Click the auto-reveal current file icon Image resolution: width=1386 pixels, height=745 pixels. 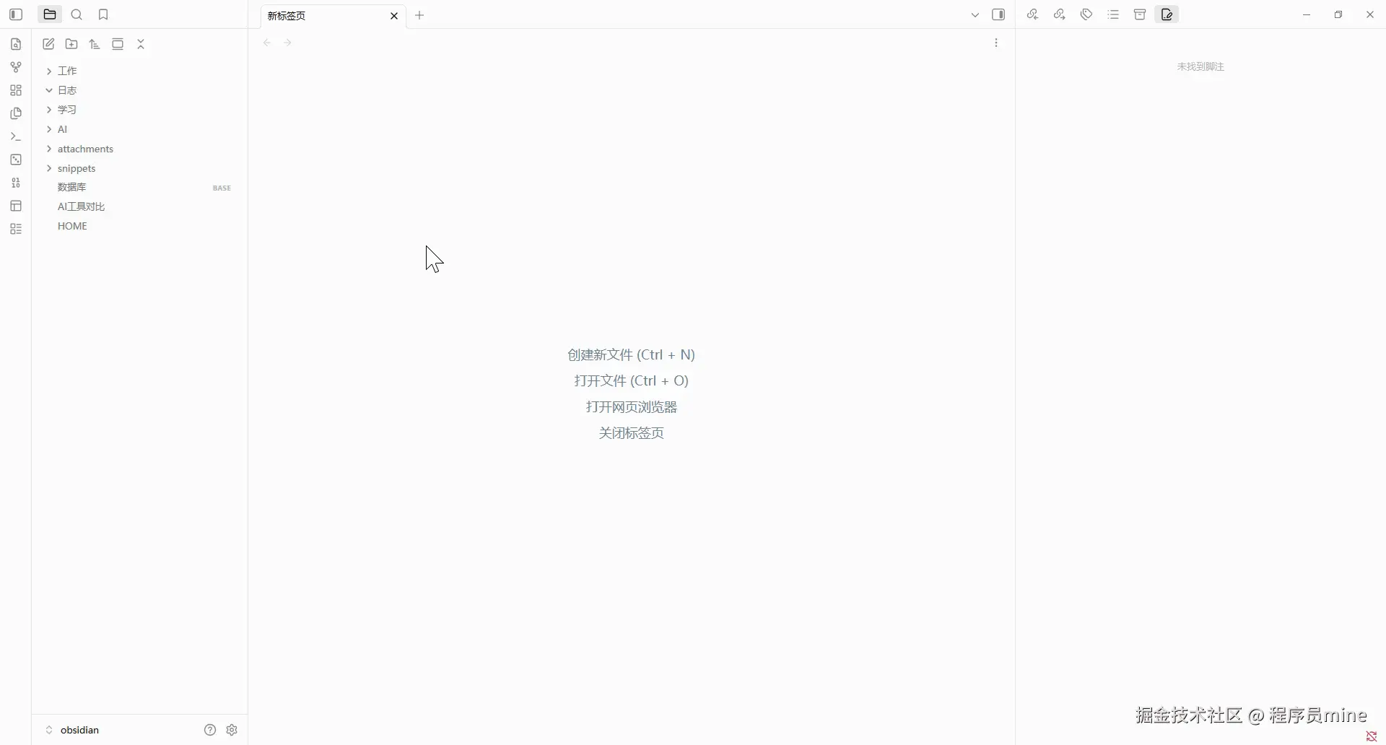click(118, 44)
